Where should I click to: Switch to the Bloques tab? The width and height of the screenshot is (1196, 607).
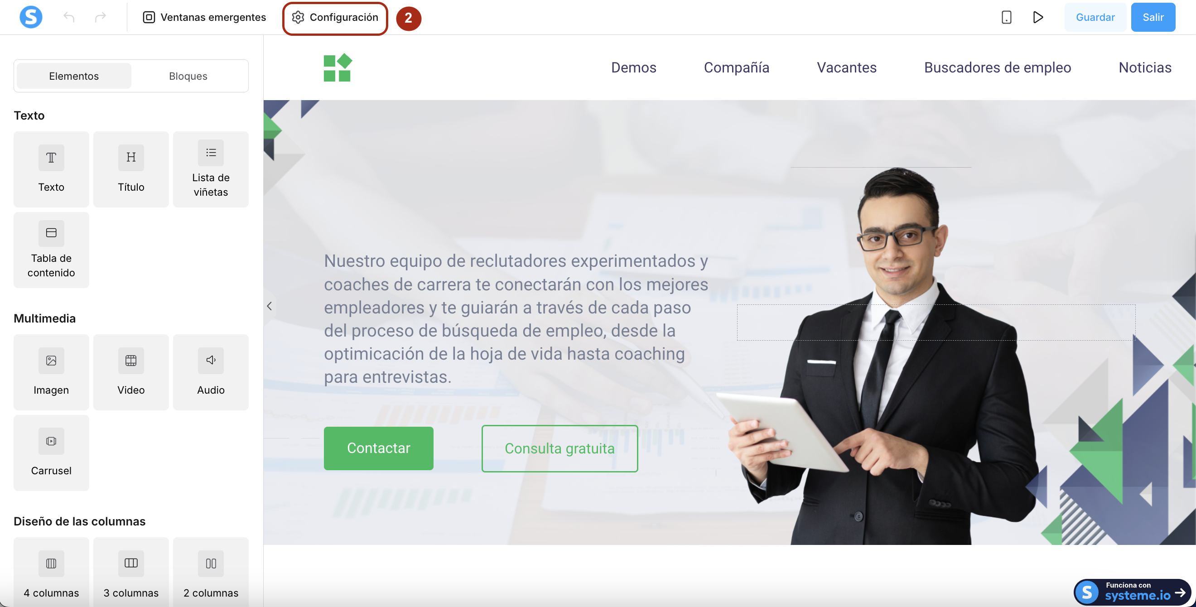point(188,76)
